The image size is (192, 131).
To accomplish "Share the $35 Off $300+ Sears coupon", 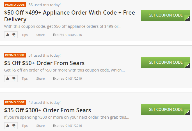I will point(40,126).
